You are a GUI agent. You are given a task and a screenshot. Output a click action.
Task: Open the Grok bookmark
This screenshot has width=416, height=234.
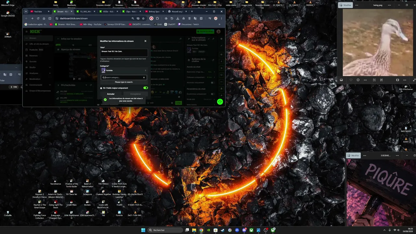tap(158, 24)
